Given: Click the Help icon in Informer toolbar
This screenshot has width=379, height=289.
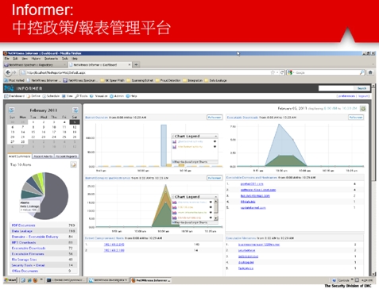Looking at the screenshot, I should (128, 96).
